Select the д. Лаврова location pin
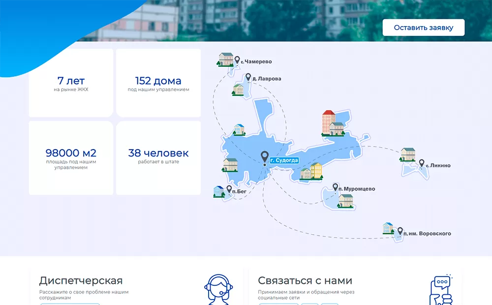The image size is (492, 305). pyautogui.click(x=248, y=77)
